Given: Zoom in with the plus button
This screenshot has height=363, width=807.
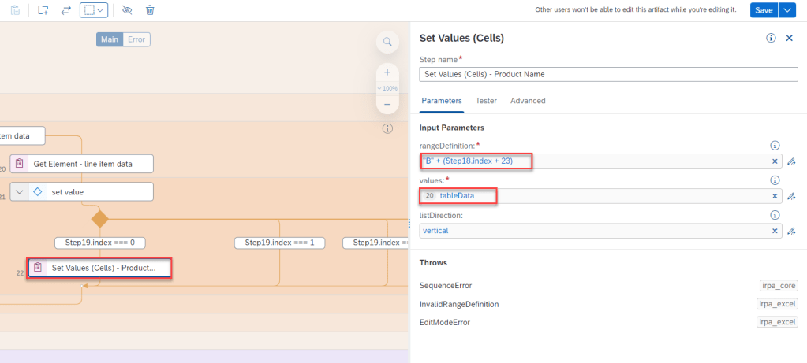Looking at the screenshot, I should 387,72.
